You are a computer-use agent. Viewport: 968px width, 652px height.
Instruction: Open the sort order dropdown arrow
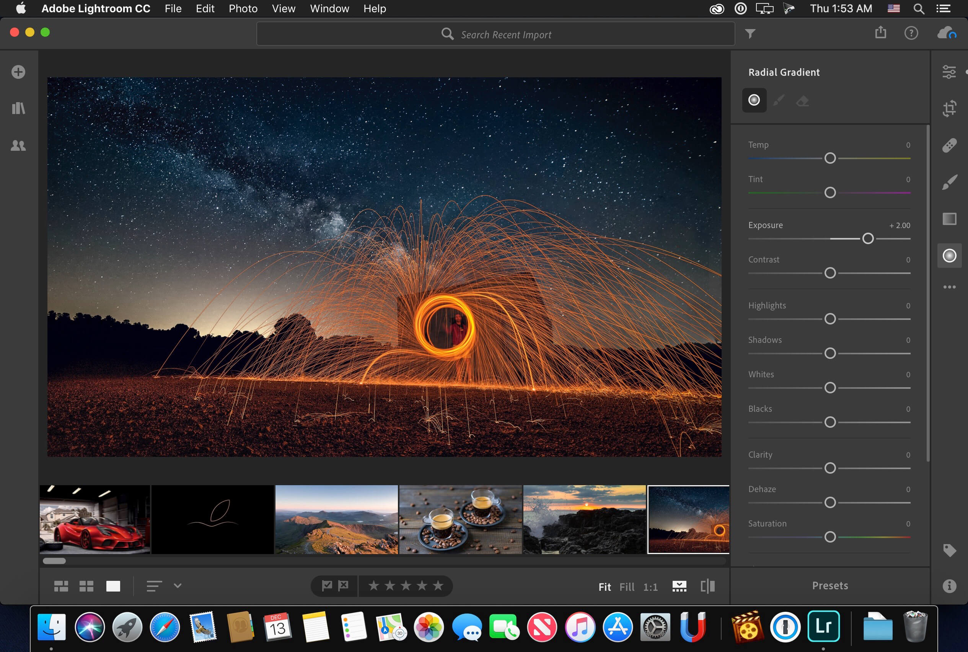click(x=177, y=587)
